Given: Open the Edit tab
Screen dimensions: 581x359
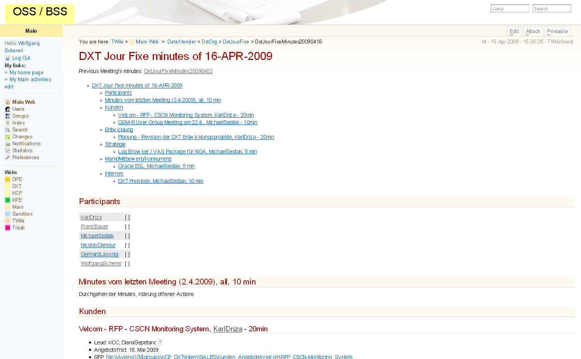Looking at the screenshot, I should pos(514,32).
